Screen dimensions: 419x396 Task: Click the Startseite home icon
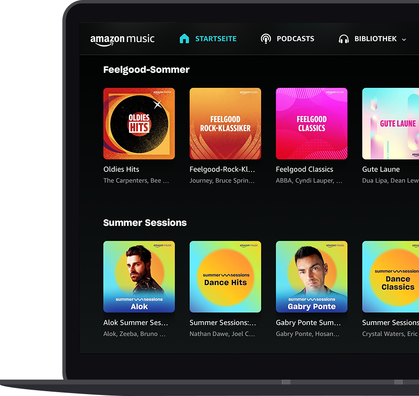[x=184, y=39]
